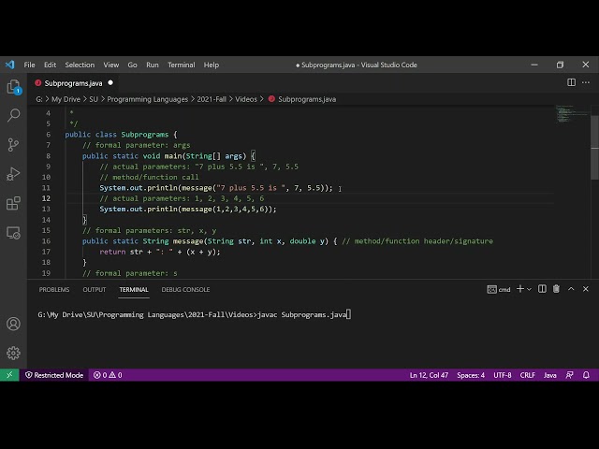
Task: Click 'return str' code line 17
Action: pos(160,252)
